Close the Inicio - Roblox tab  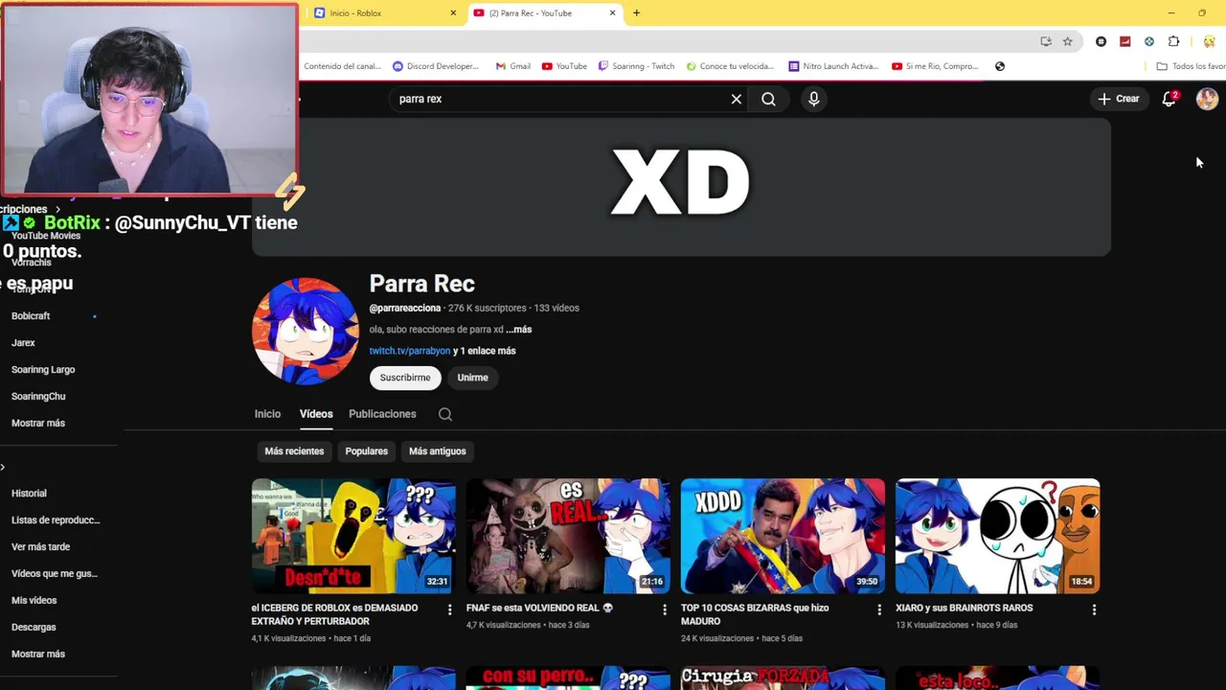pyautogui.click(x=453, y=12)
